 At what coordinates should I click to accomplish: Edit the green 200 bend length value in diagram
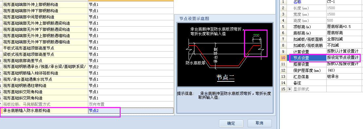(256, 35)
